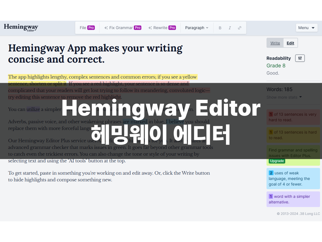Open the File Pro menu
322x242 pixels.
[x=87, y=28]
